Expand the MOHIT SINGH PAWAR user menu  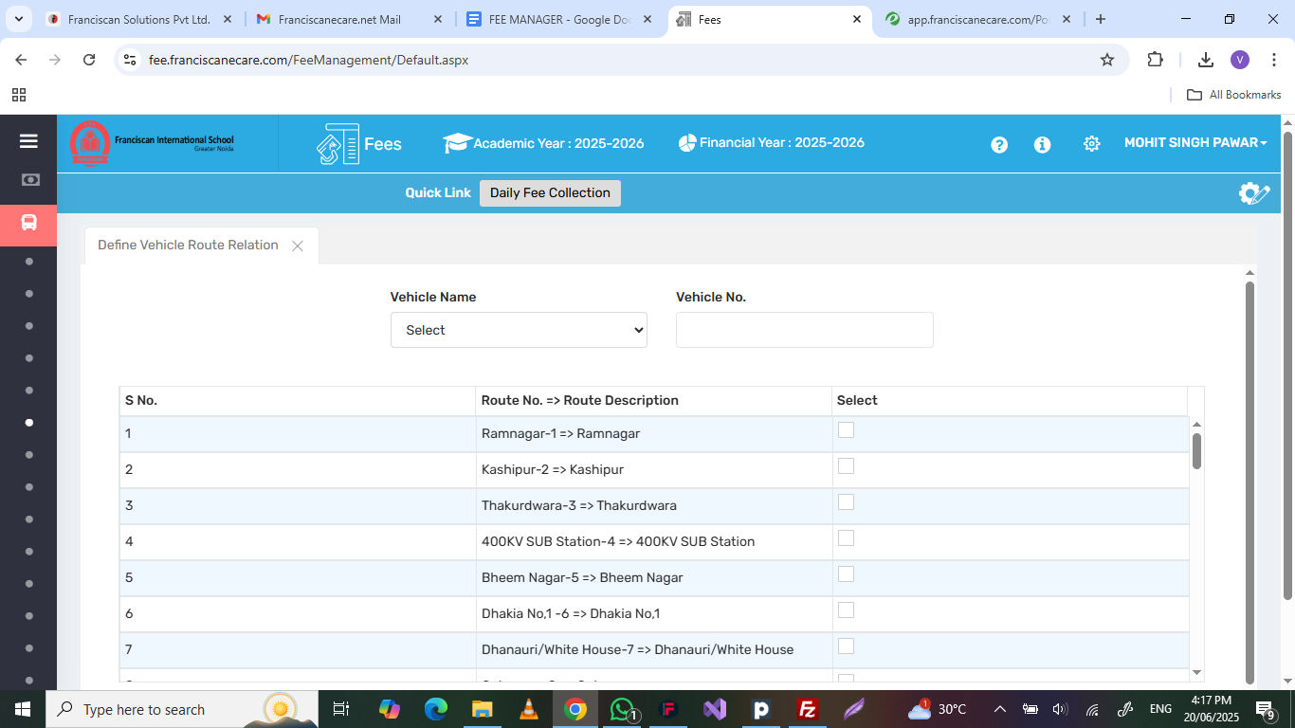click(1195, 143)
